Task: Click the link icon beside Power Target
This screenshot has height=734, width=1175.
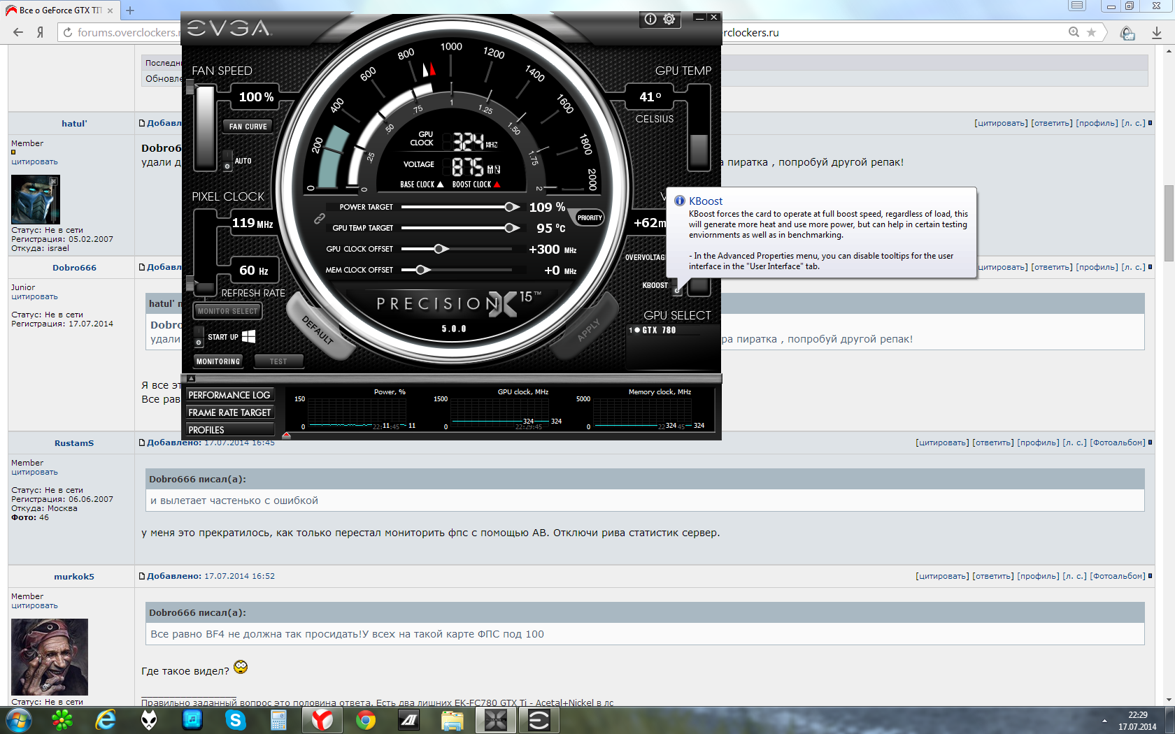Action: coord(319,218)
